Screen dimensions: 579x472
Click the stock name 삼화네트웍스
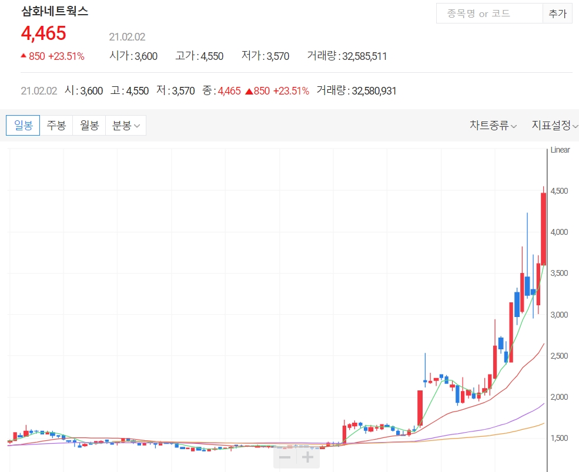coord(55,11)
